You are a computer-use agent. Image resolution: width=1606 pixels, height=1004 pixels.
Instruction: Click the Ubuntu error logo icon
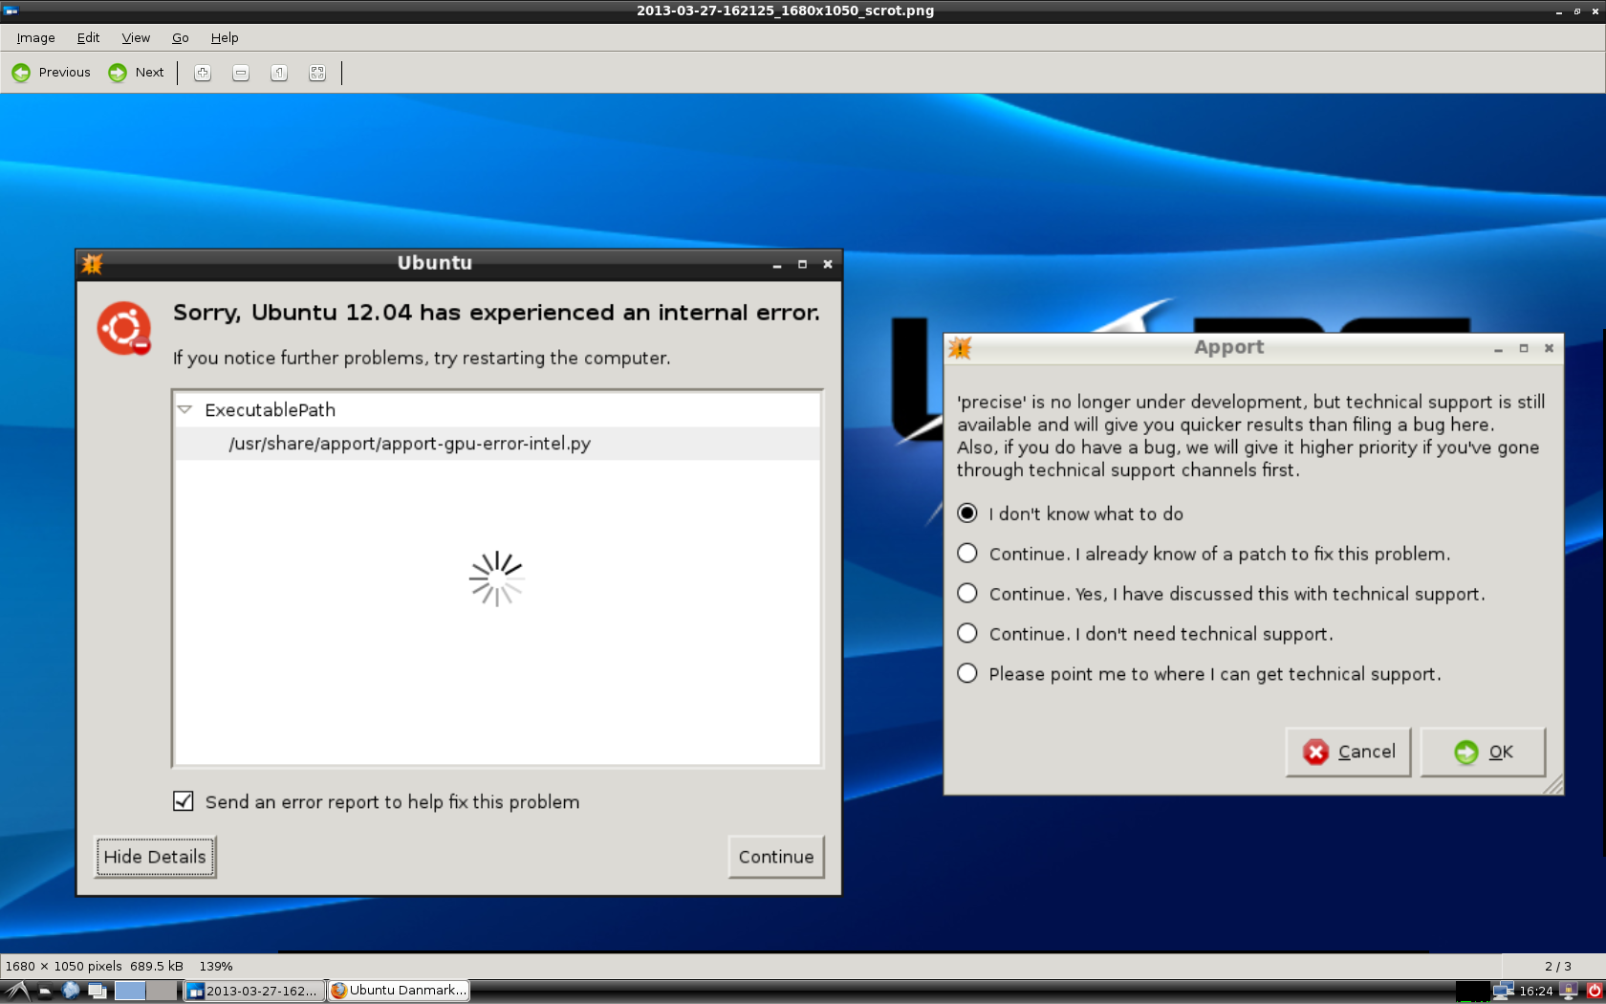point(124,328)
